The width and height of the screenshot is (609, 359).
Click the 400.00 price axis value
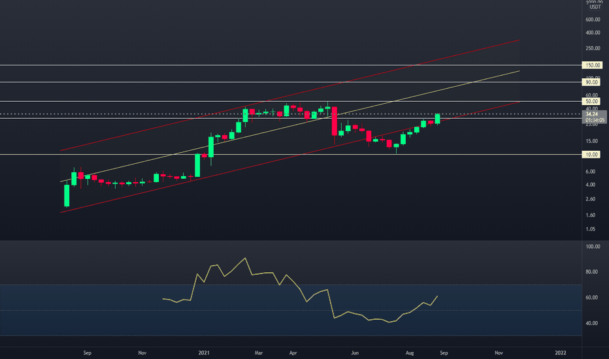(x=593, y=33)
